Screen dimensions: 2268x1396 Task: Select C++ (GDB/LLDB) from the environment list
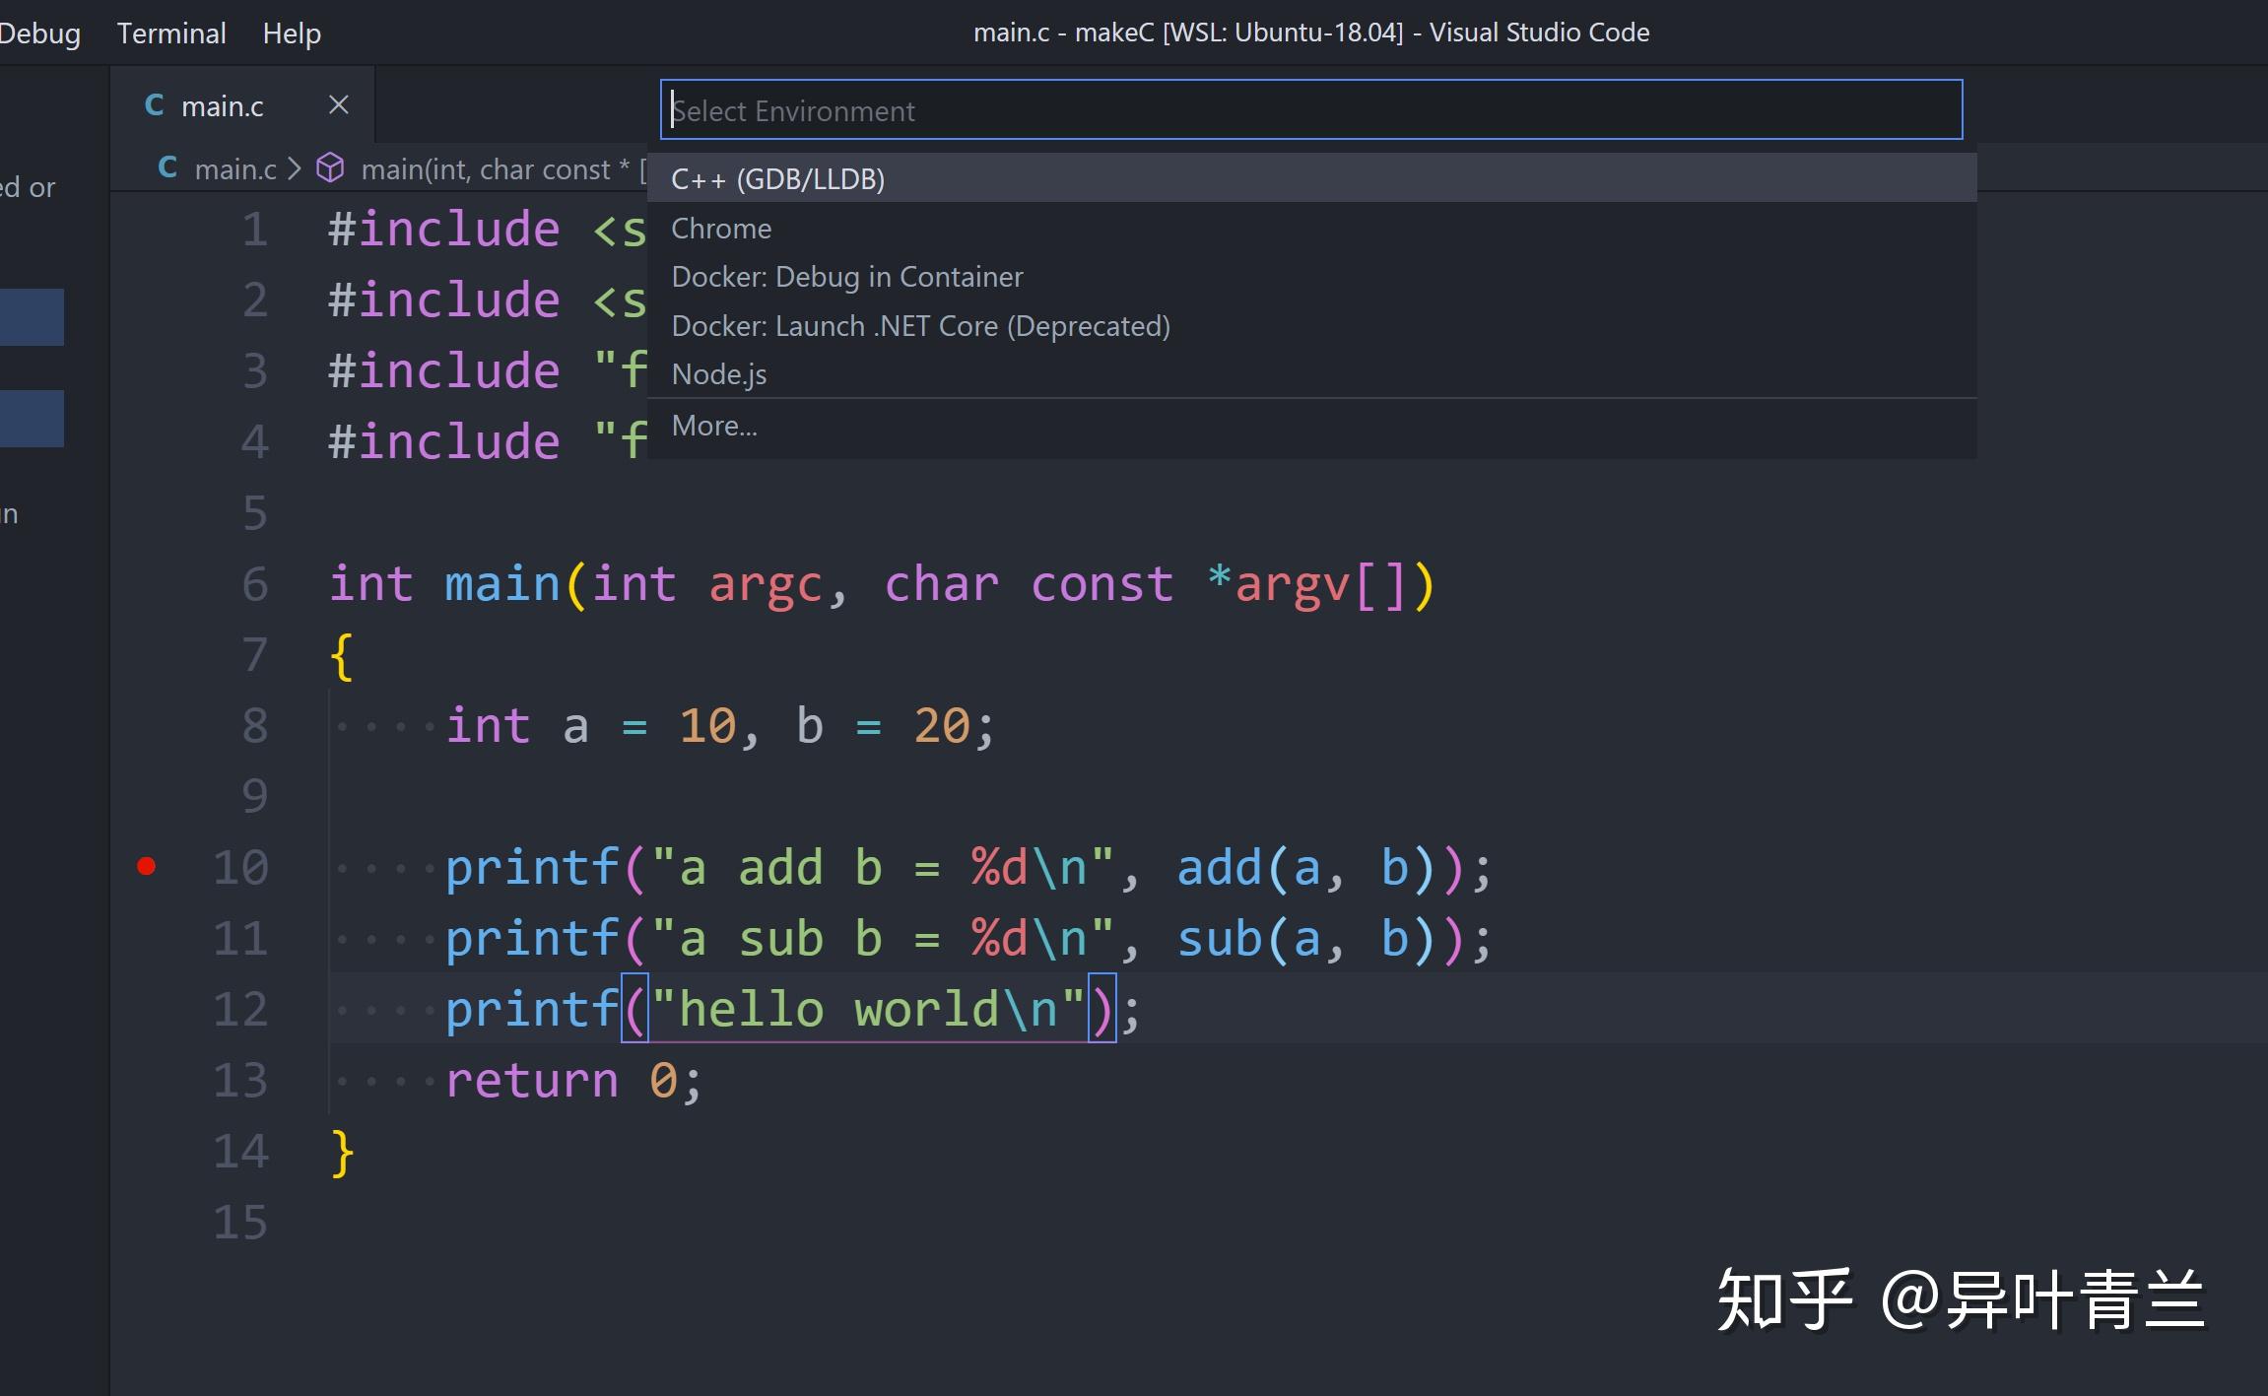click(x=777, y=178)
